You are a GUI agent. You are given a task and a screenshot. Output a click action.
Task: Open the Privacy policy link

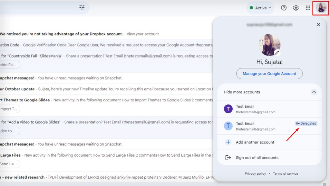pos(255,173)
